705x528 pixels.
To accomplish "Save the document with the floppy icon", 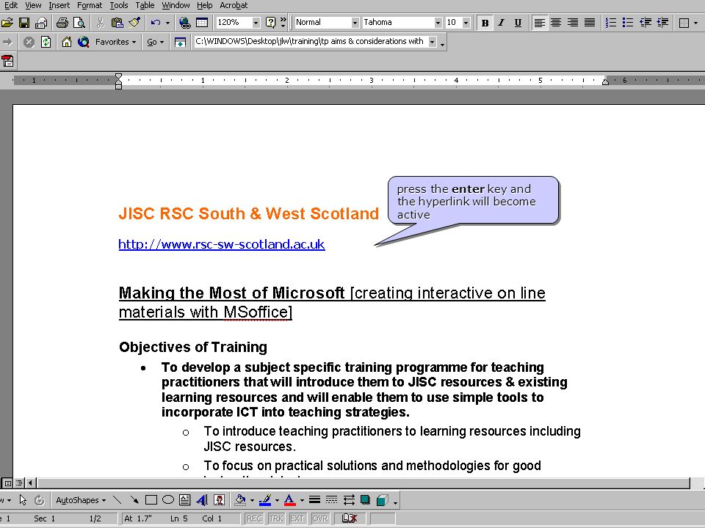I will 24,23.
